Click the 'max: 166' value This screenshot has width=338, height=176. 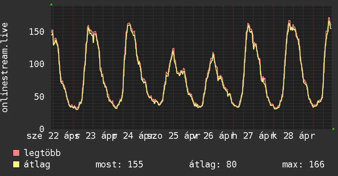(303, 165)
